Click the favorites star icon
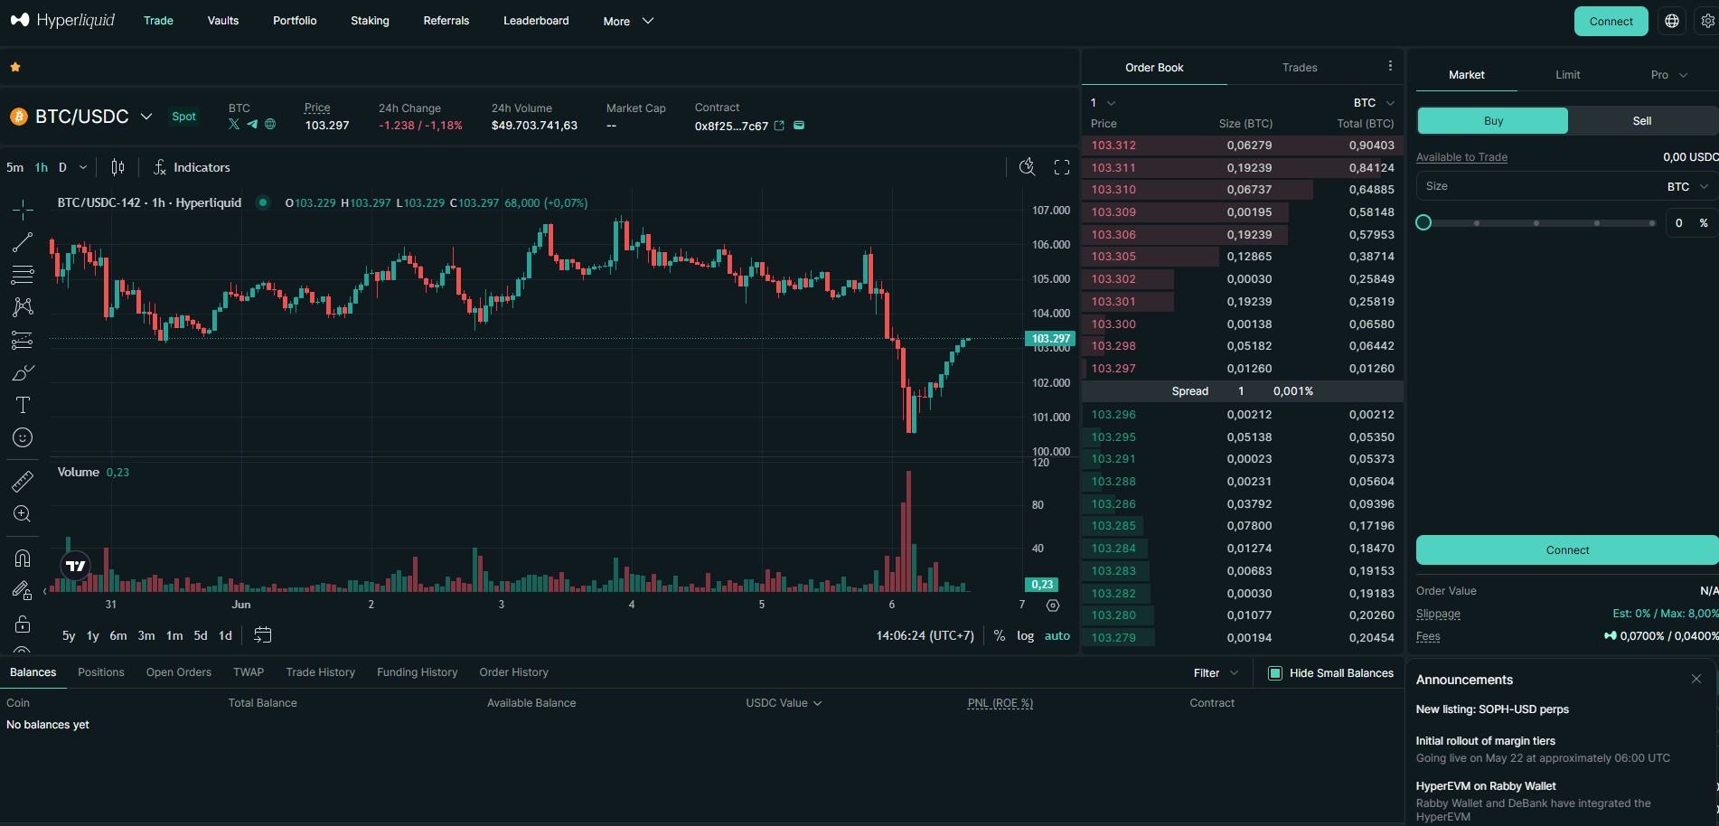 pyautogui.click(x=15, y=67)
